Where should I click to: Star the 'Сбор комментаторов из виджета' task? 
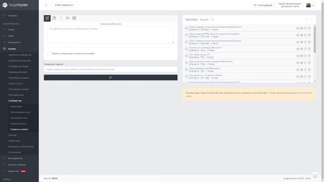tap(298, 63)
